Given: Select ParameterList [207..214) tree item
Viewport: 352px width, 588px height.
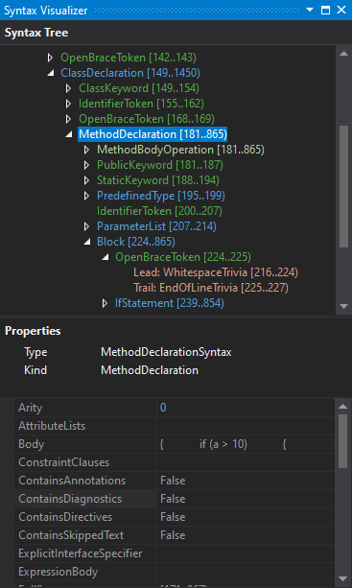Looking at the screenshot, I should click(x=156, y=226).
